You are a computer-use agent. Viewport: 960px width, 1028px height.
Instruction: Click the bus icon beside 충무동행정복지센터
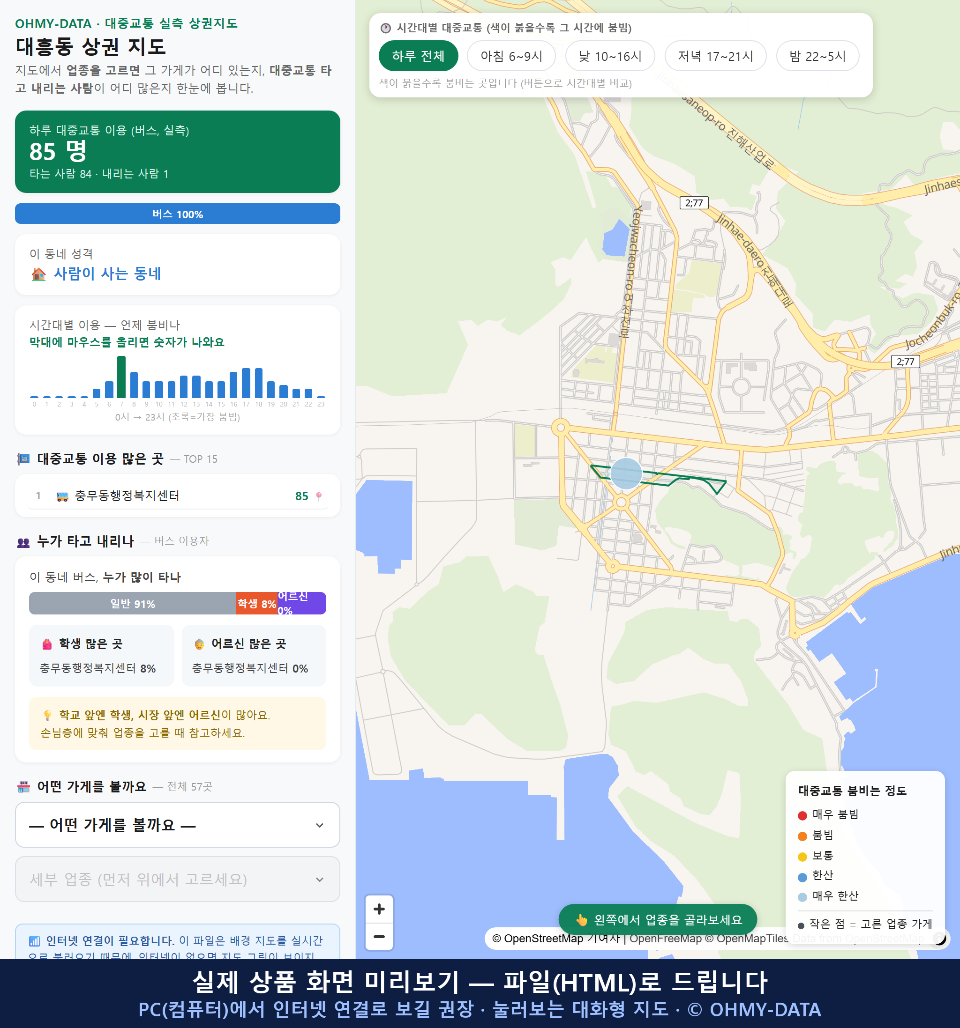point(62,496)
